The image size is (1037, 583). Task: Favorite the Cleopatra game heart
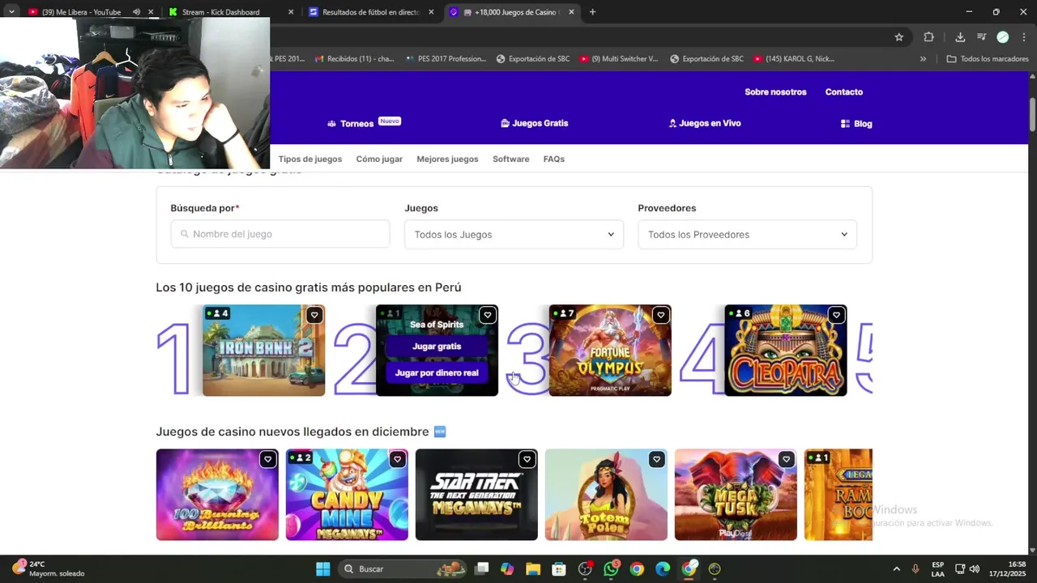click(x=836, y=315)
